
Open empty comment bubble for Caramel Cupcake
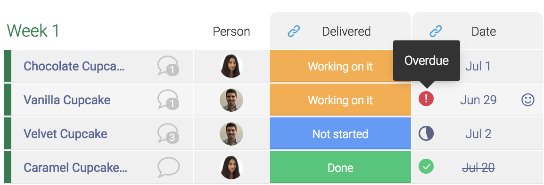[168, 167]
